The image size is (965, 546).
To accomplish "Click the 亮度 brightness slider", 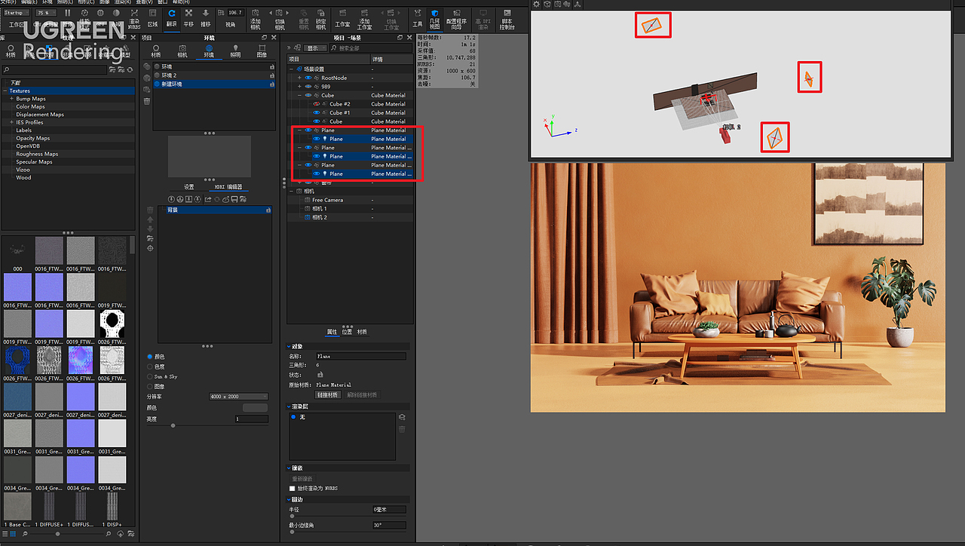I will (x=173, y=425).
